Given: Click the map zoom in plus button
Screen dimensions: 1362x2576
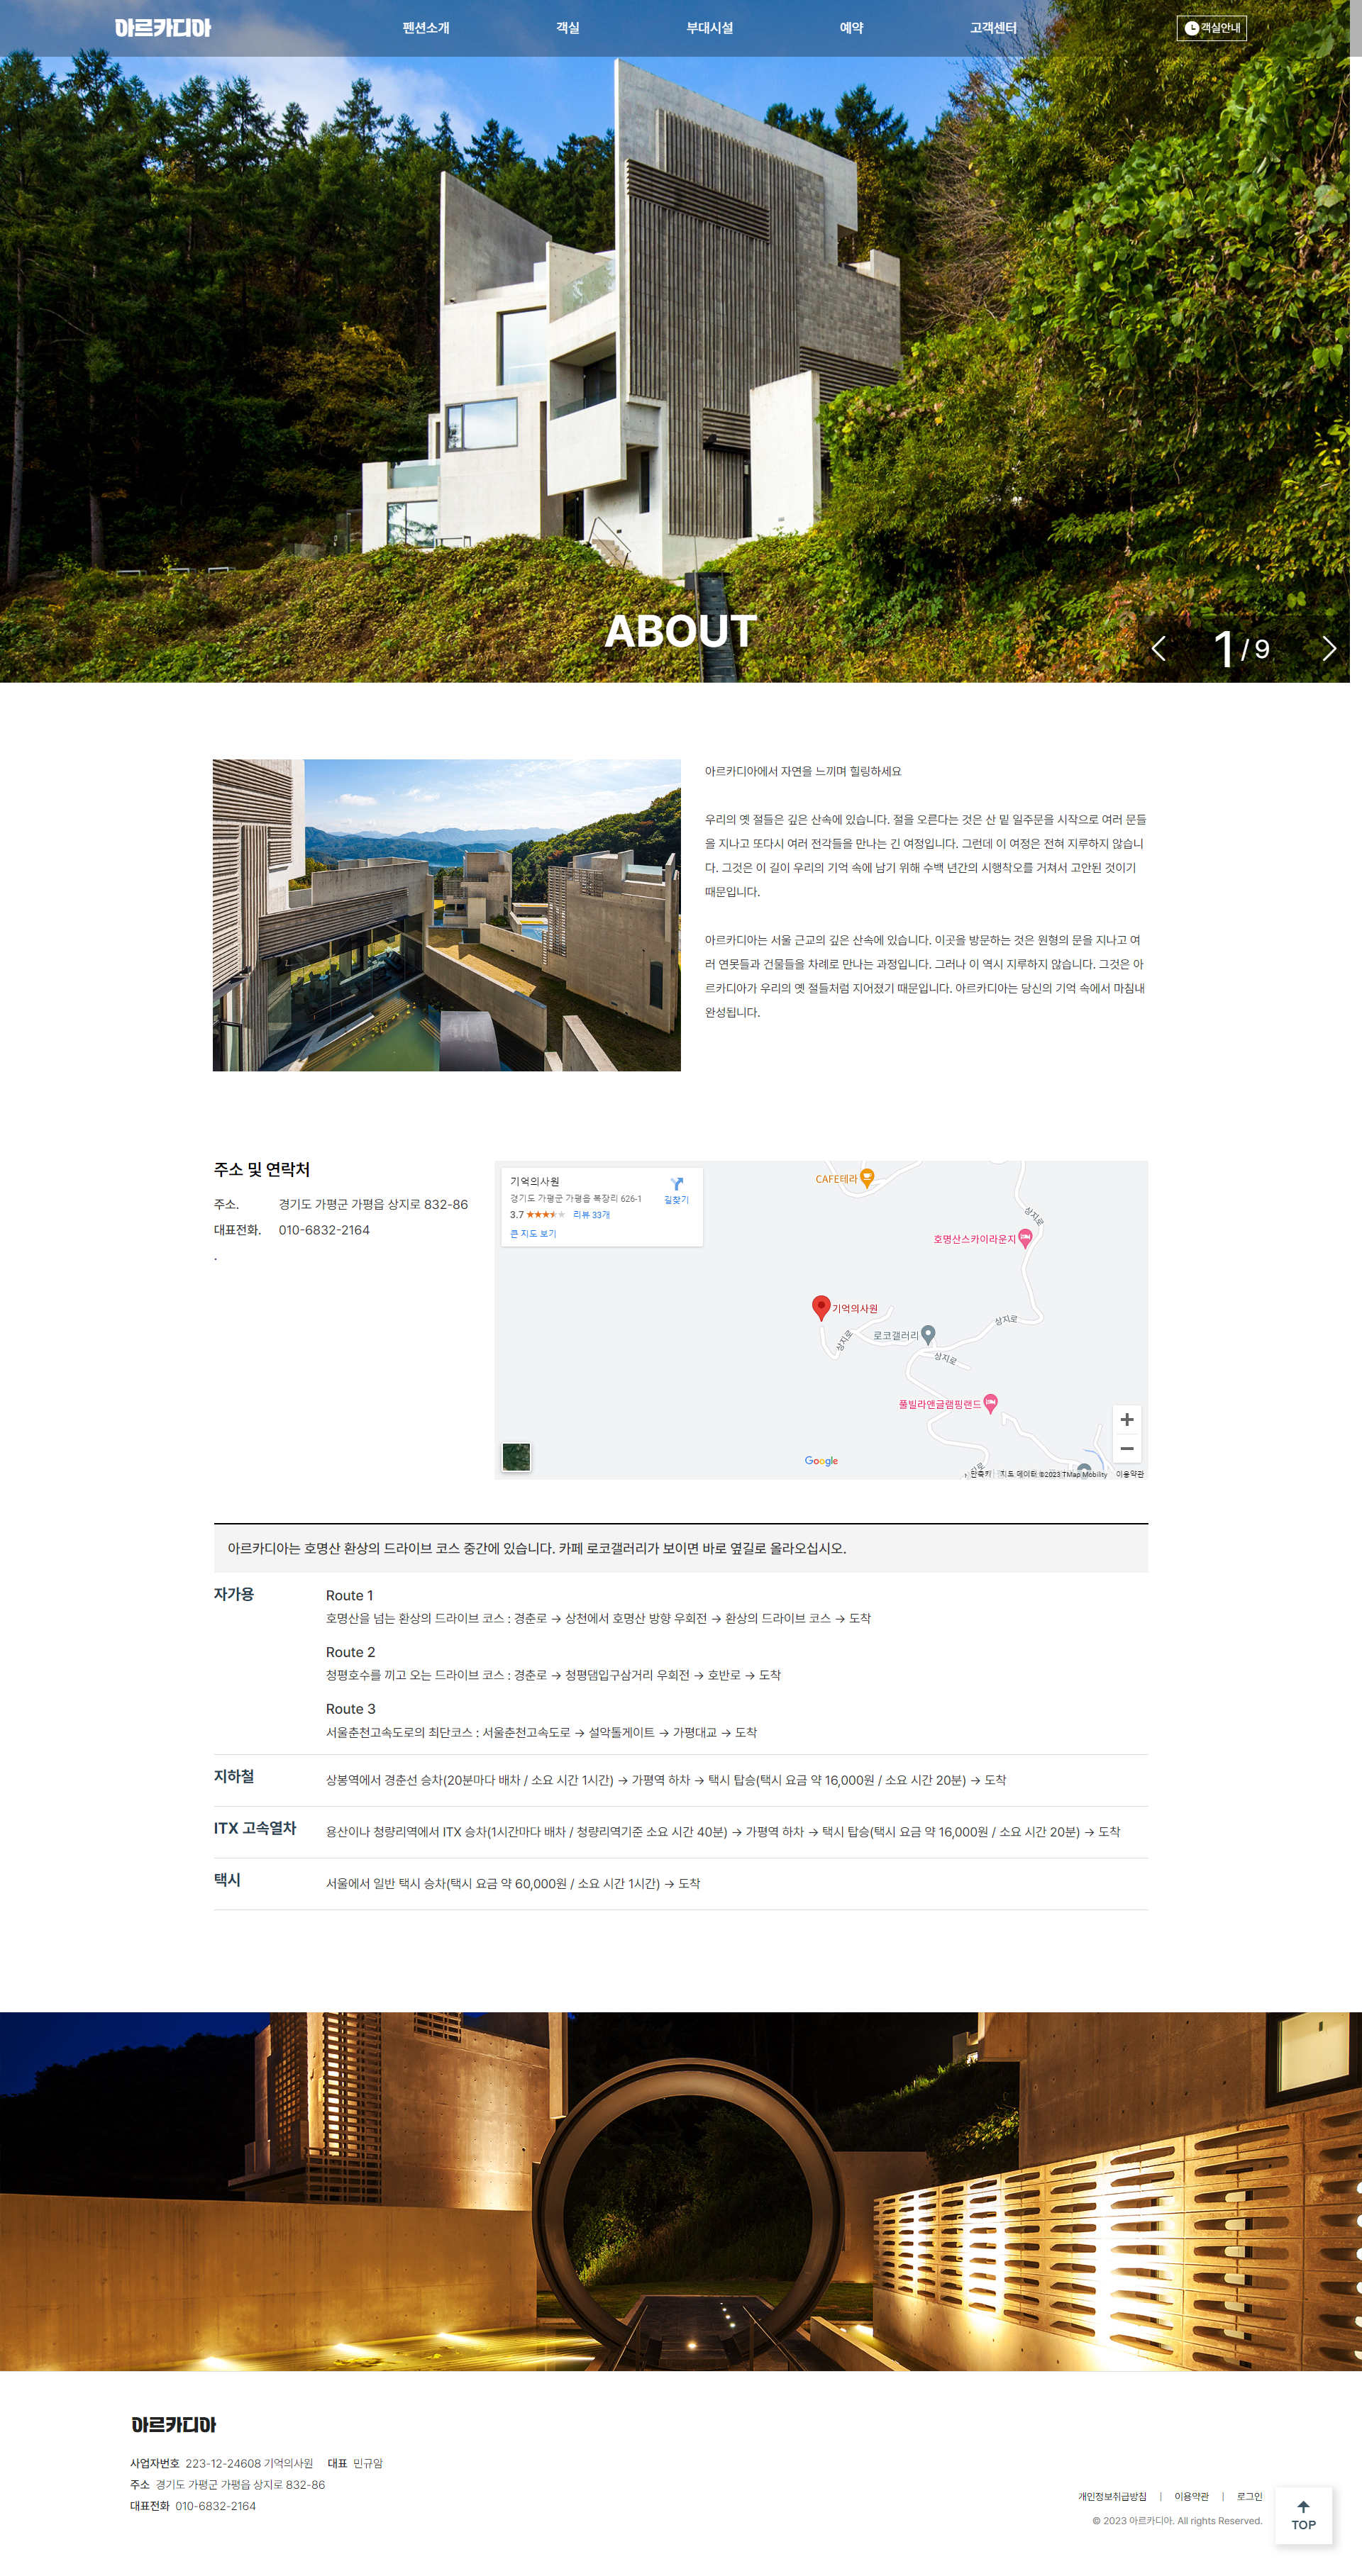Looking at the screenshot, I should point(1126,1419).
